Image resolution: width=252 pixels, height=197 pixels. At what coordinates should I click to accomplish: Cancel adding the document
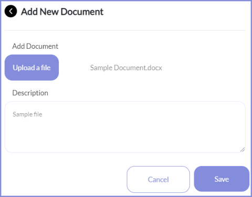pyautogui.click(x=158, y=179)
